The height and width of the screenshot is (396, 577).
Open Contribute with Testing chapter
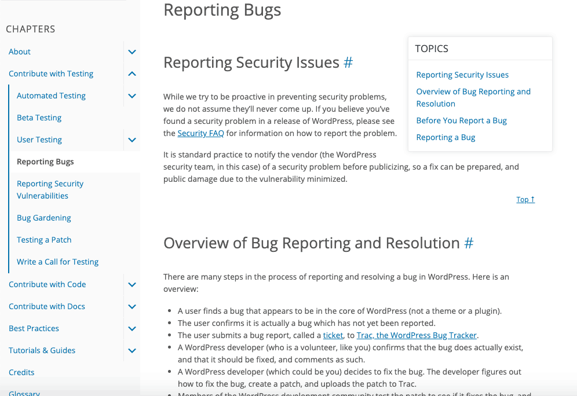(51, 74)
